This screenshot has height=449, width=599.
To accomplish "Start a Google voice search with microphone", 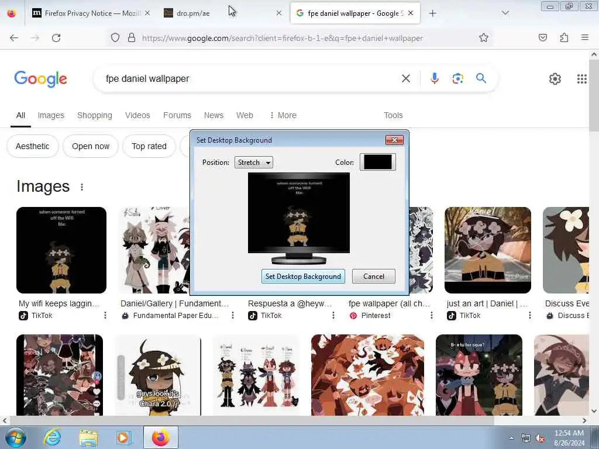I will pyautogui.click(x=435, y=79).
